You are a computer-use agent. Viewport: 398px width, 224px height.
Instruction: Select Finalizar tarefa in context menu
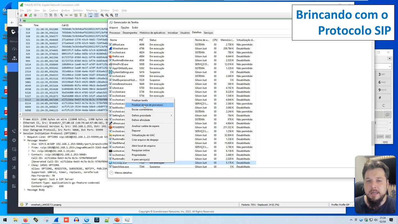pyautogui.click(x=140, y=100)
